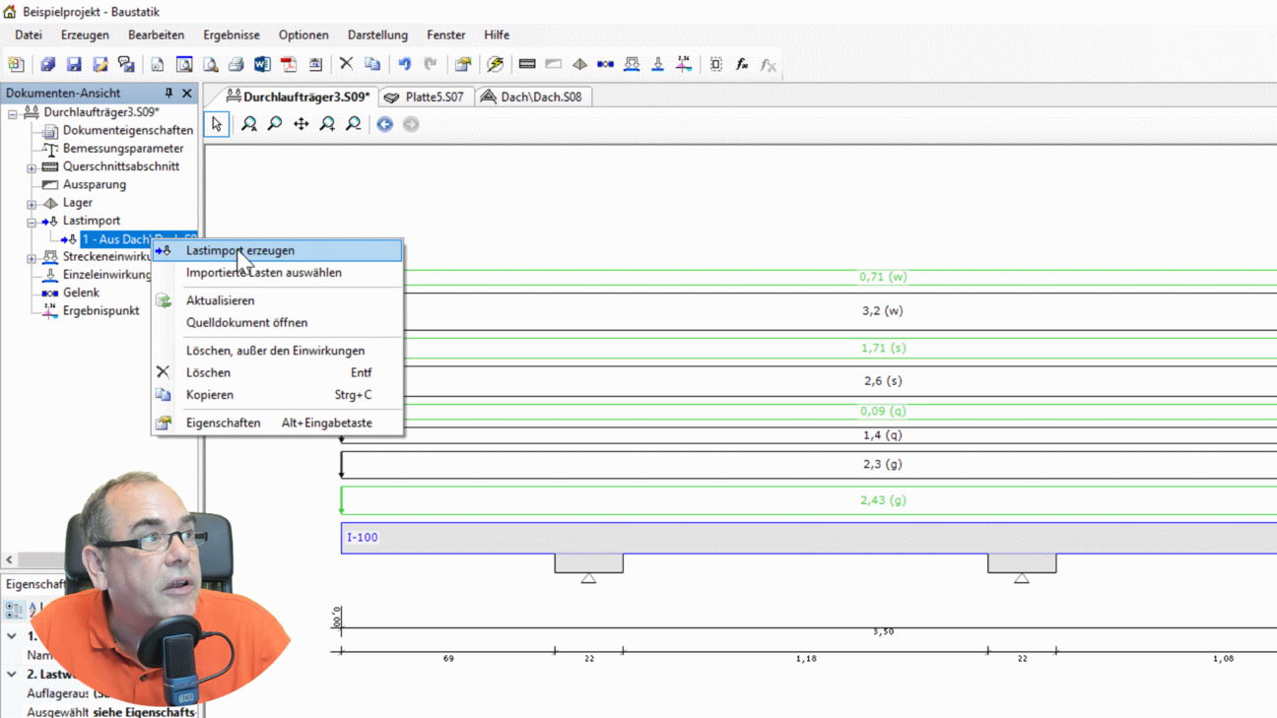1277x718 pixels.
Task: Open the Ergebnisse menu
Action: tap(231, 34)
